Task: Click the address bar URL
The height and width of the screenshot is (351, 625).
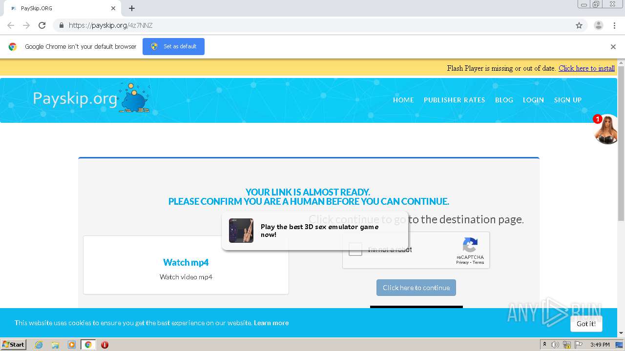Action: pyautogui.click(x=110, y=25)
